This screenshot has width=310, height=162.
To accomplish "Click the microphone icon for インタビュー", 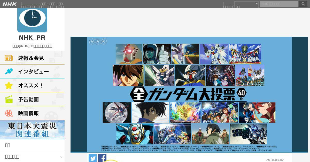I will pyautogui.click(x=9, y=71).
